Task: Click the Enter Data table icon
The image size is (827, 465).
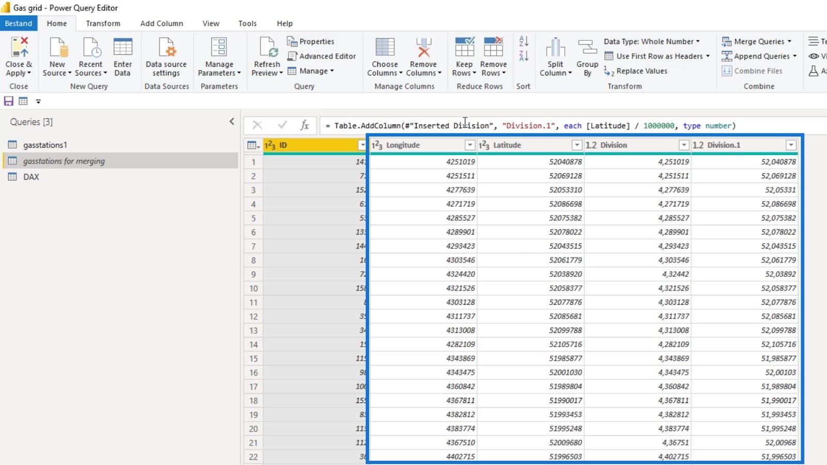Action: 122,47
